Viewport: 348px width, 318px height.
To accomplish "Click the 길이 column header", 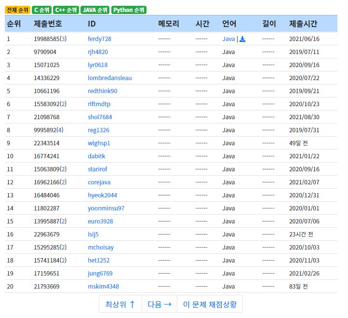I will pyautogui.click(x=269, y=24).
